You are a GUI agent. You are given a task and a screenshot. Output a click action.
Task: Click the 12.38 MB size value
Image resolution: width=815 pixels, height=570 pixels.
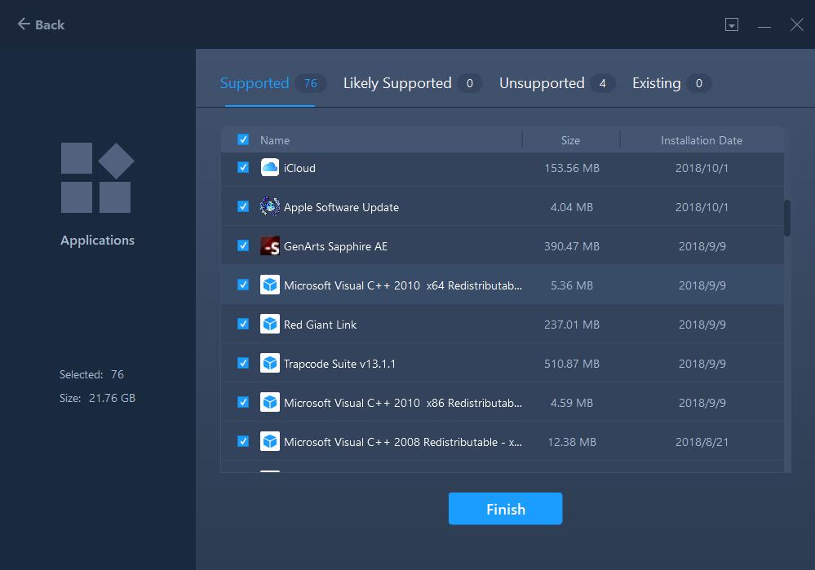[x=572, y=442]
